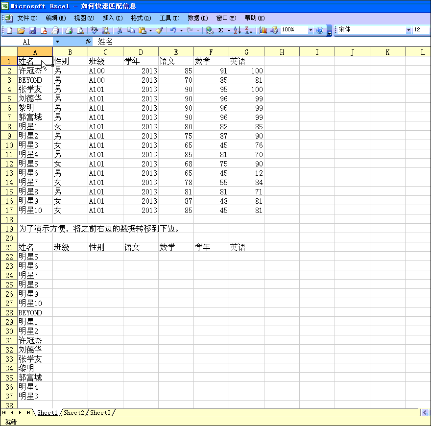Screen dimensions: 431x426
Task: Sort ascending using the A-Z icon
Action: (x=237, y=30)
